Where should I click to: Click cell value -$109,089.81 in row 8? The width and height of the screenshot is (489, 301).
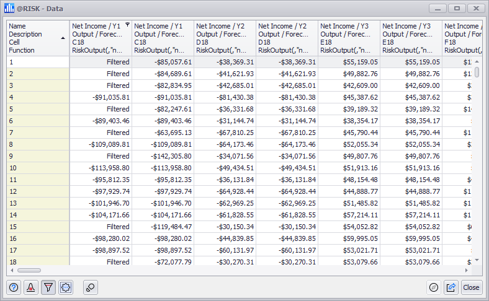pyautogui.click(x=101, y=144)
